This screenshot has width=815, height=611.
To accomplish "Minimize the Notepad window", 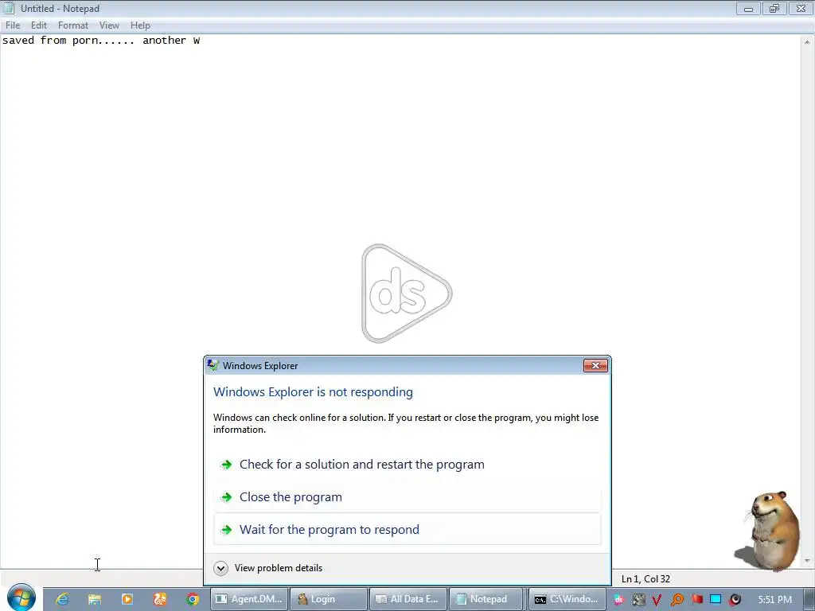I will pyautogui.click(x=748, y=8).
